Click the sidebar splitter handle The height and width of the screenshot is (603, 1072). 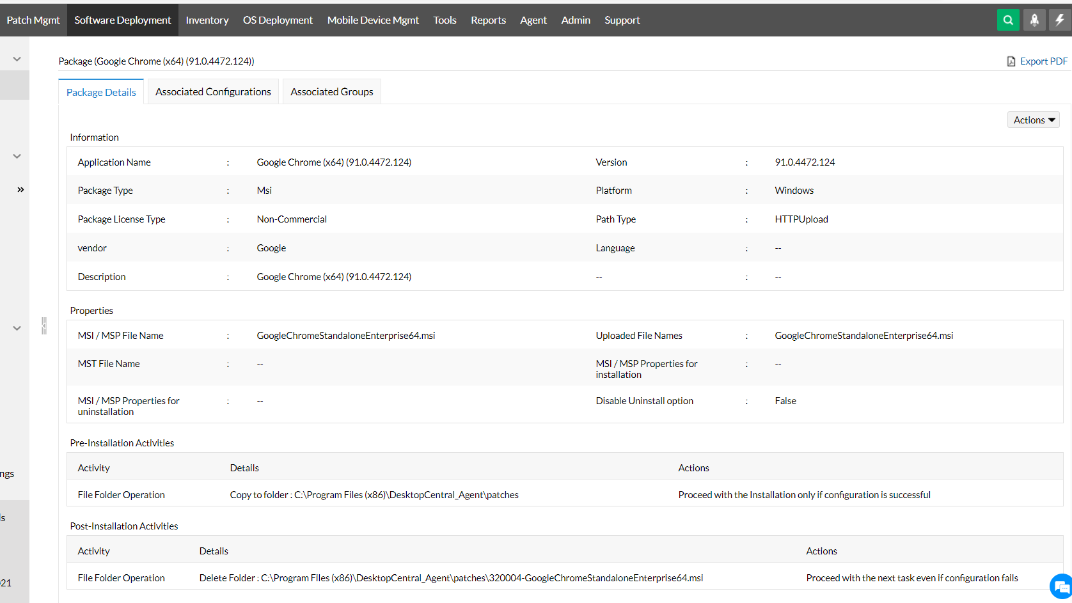tap(44, 325)
